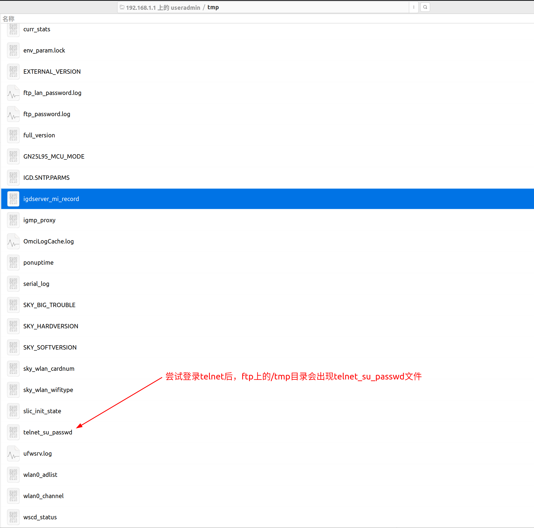
Task: Click the telnet_su_passwd binary file icon
Action: [13, 432]
